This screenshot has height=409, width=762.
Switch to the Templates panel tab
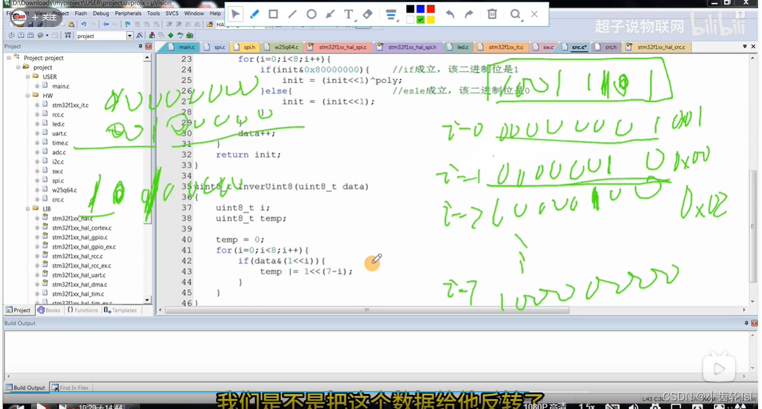pyautogui.click(x=121, y=310)
